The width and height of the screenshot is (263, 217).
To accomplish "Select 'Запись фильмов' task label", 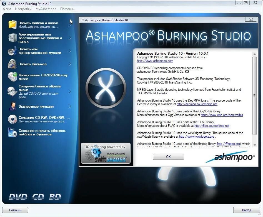I will [32, 64].
